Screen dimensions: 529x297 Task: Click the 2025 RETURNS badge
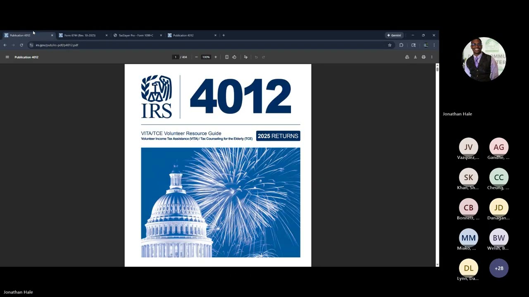[x=278, y=136]
